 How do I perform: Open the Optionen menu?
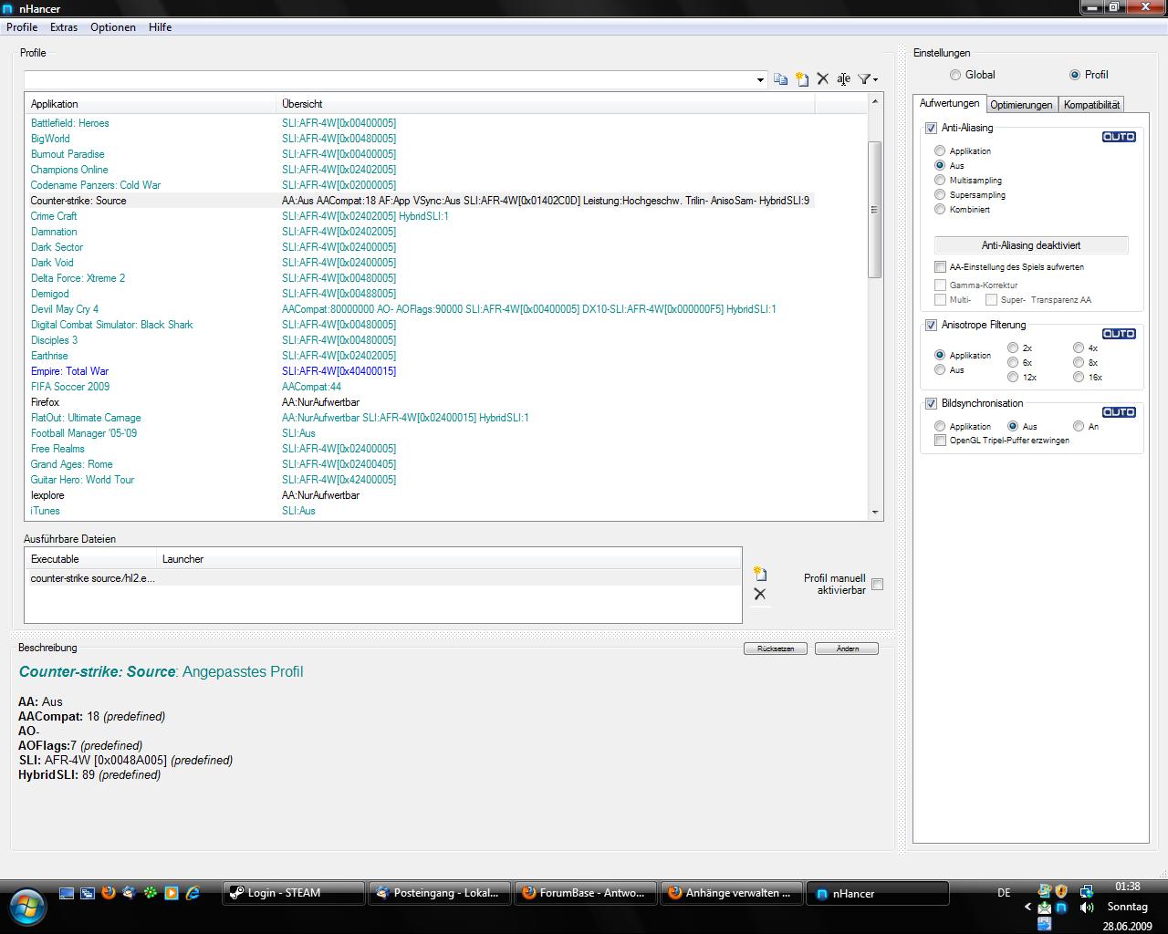[x=113, y=27]
